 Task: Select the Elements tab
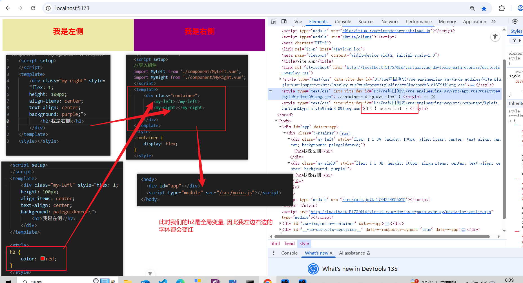(x=318, y=21)
